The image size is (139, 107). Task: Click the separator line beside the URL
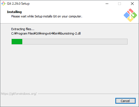[x=88, y=94]
